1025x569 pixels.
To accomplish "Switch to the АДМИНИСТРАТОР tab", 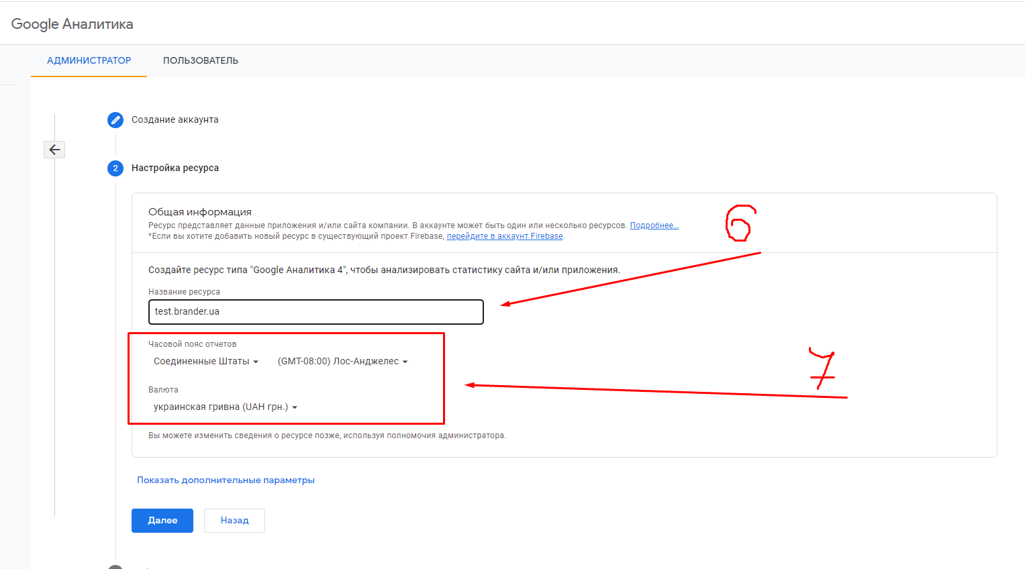I will point(89,60).
